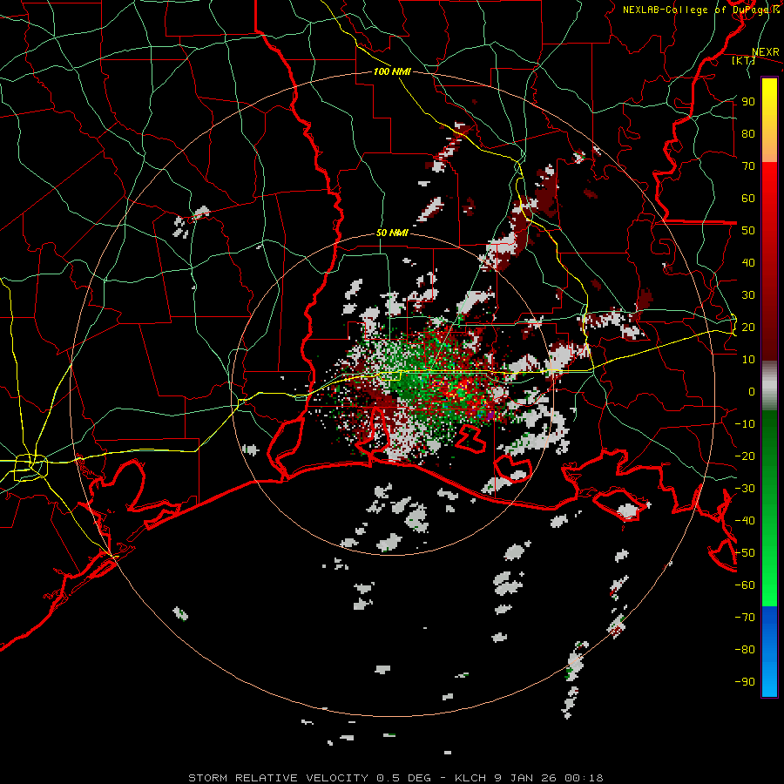Select the 70 value on velocity scale

click(748, 166)
